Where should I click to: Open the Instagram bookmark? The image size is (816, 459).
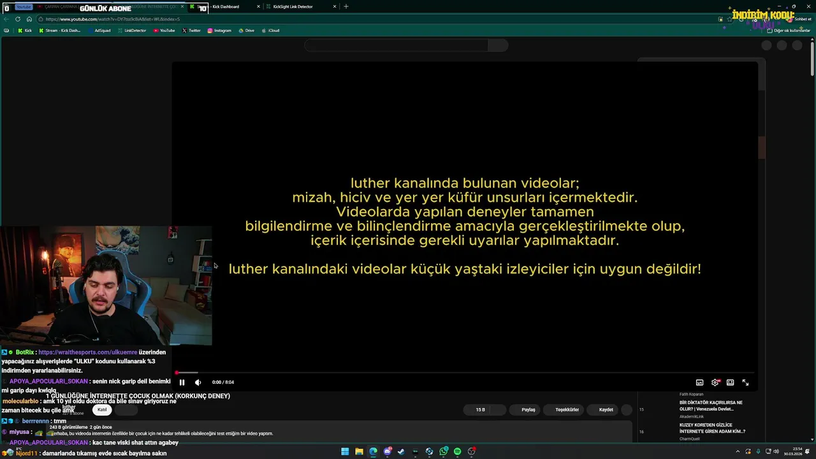tap(219, 31)
